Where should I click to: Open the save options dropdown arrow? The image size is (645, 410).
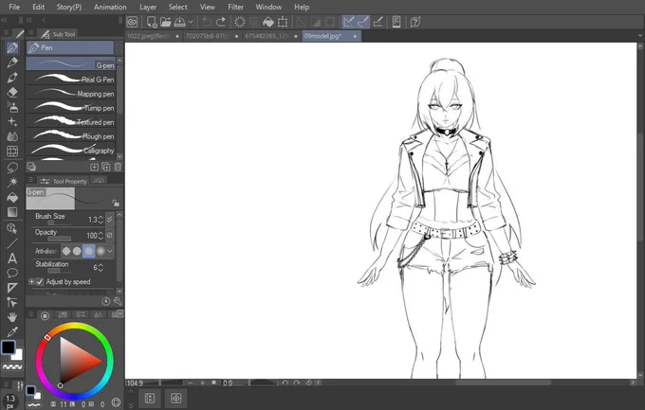click(191, 22)
